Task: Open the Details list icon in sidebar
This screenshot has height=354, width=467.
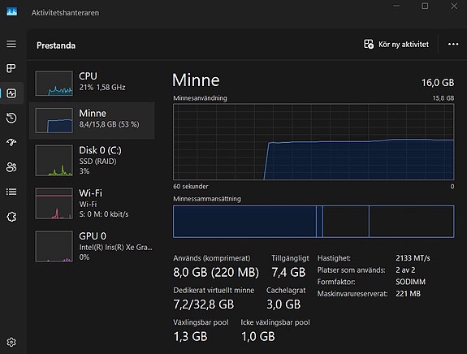Action: coord(11,192)
